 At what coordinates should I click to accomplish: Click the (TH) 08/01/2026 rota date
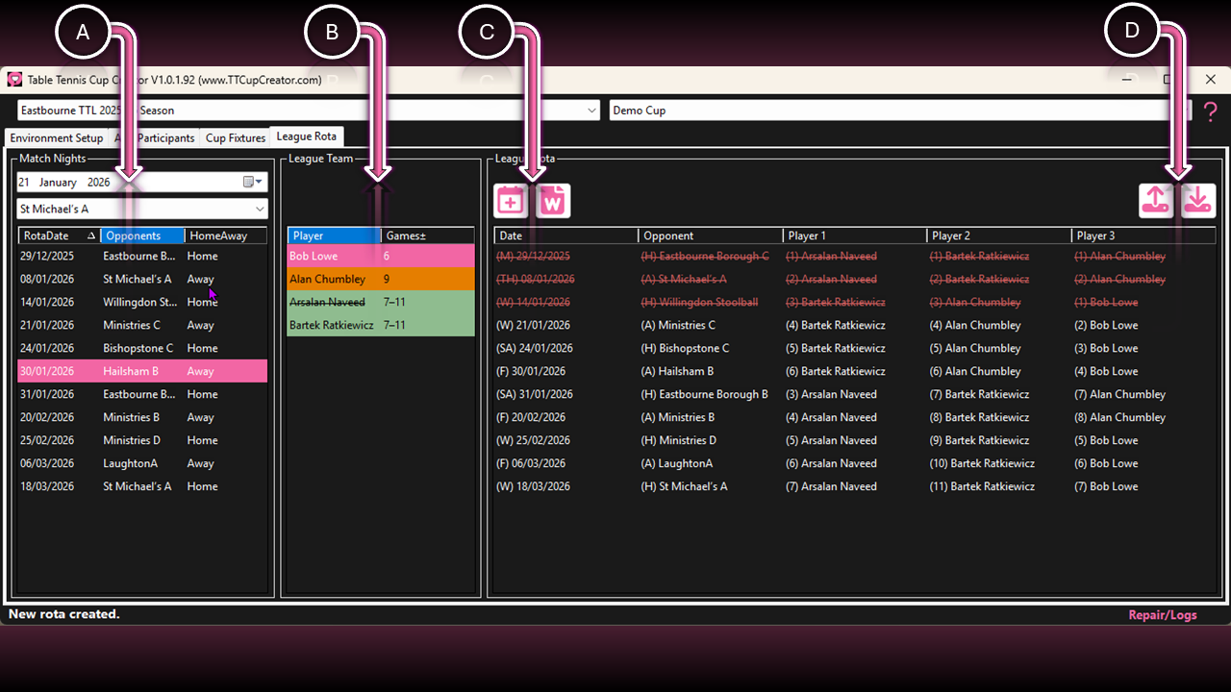coord(536,279)
